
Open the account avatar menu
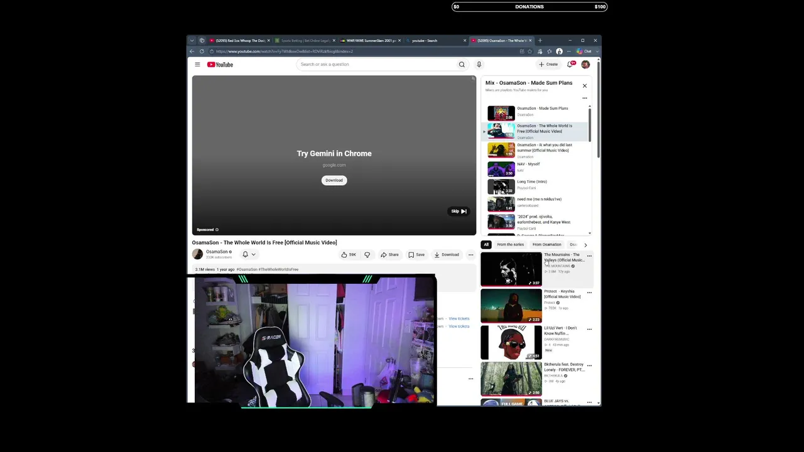[x=585, y=64]
